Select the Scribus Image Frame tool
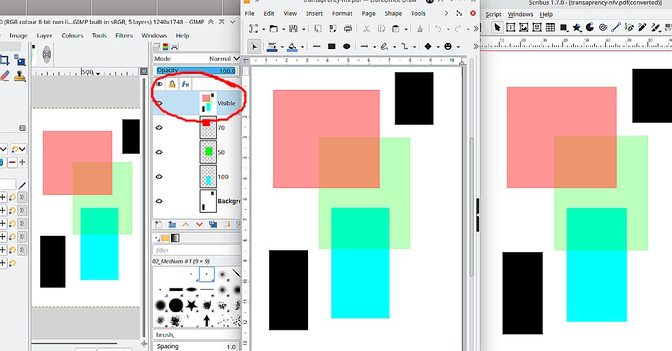 click(523, 27)
